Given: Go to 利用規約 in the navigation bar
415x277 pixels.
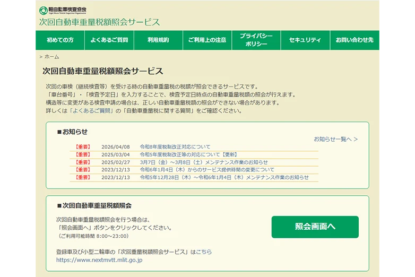Looking at the screenshot, I should [x=158, y=40].
